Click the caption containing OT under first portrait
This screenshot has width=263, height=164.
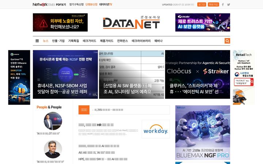(x=48, y=133)
